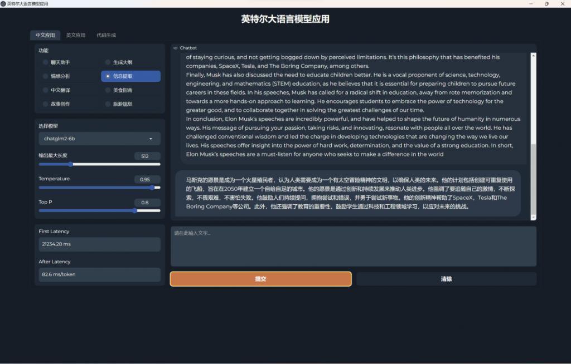Screen dimensions: 571x364
Task: Re-select the highlighted 信息提取 option
Action: 130,76
